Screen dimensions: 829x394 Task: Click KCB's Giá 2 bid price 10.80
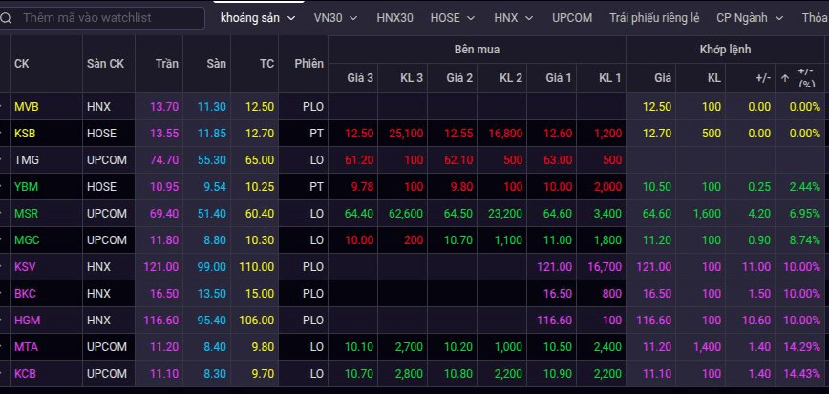[458, 374]
